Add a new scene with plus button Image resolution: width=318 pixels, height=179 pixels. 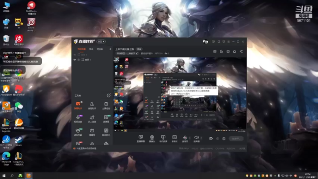[x=110, y=49]
